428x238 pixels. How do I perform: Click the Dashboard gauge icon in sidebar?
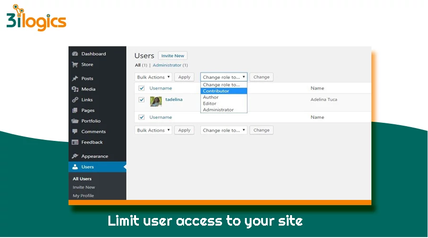tap(75, 54)
